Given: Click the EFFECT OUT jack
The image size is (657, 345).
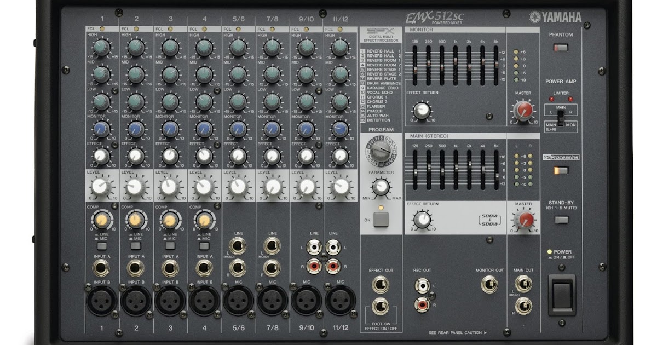Looking at the screenshot, I should (381, 285).
